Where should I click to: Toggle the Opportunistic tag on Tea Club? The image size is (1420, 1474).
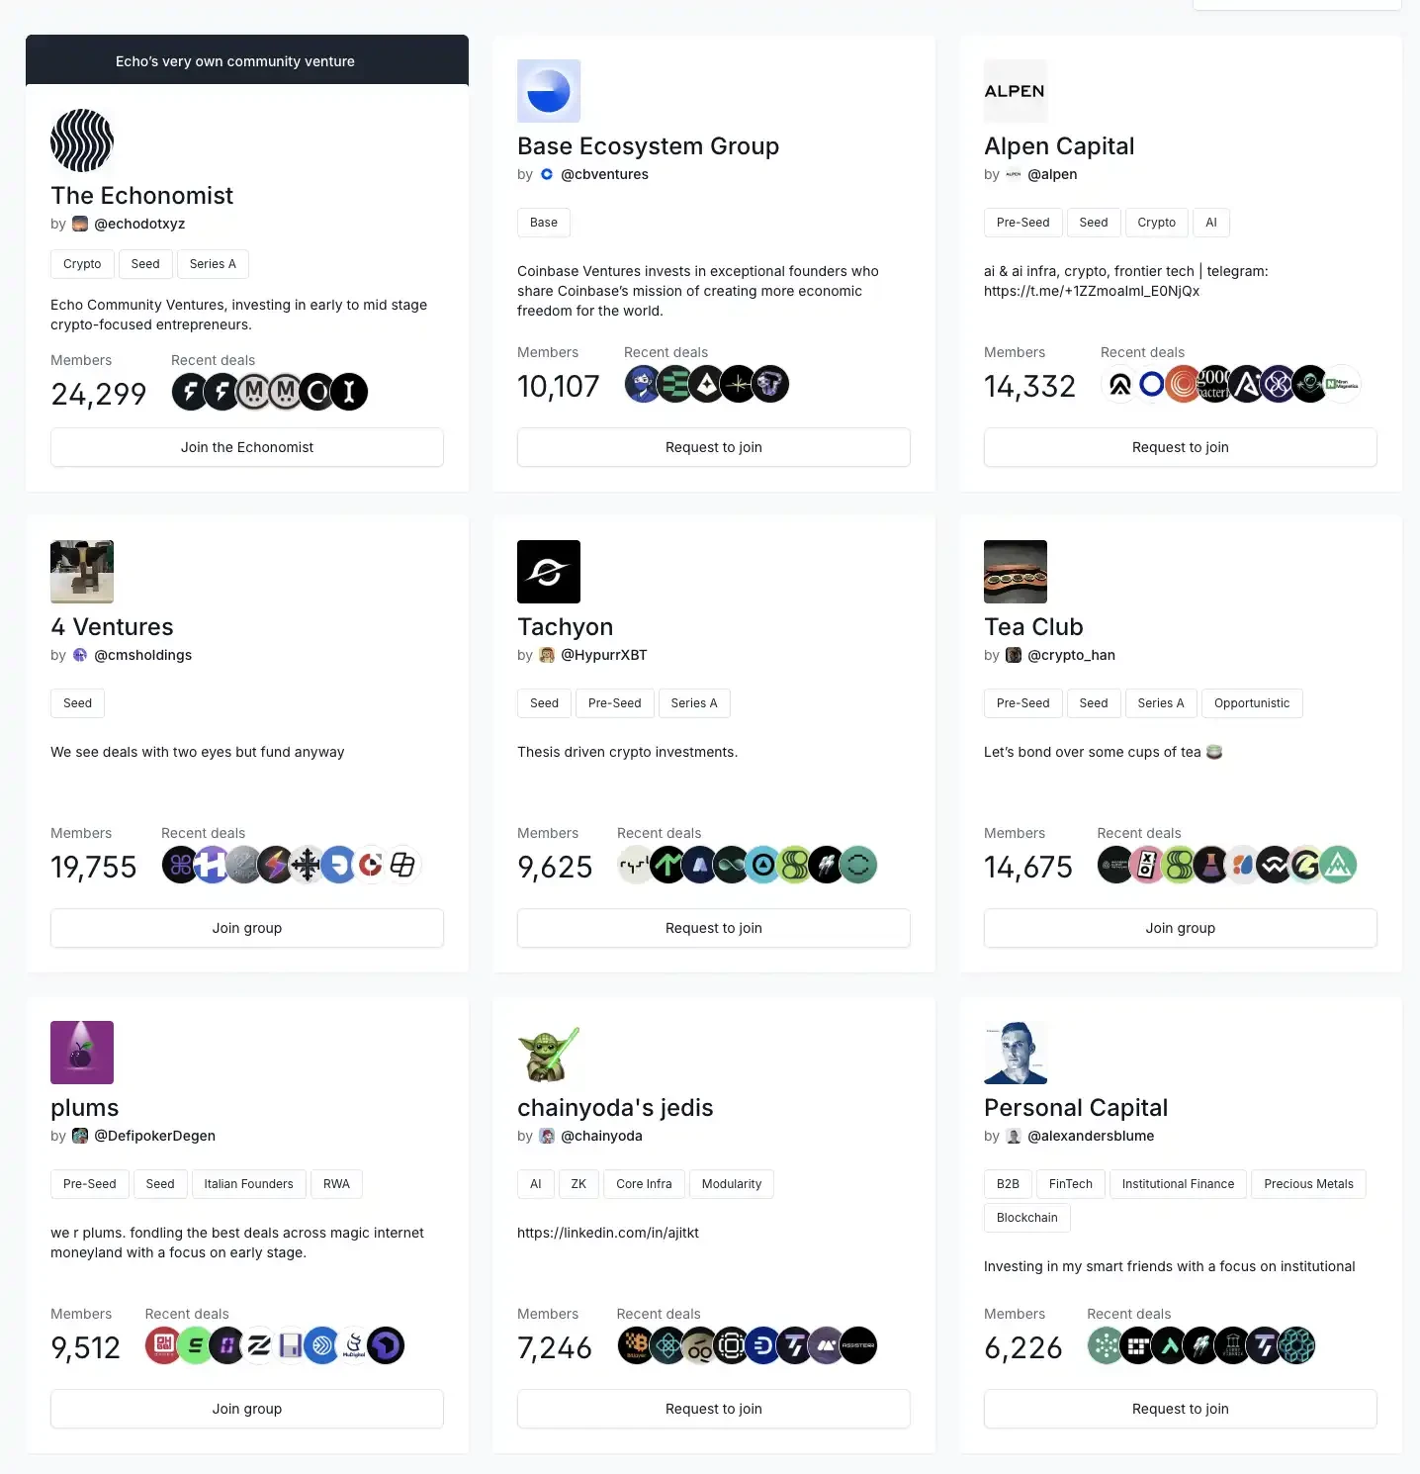click(x=1252, y=703)
